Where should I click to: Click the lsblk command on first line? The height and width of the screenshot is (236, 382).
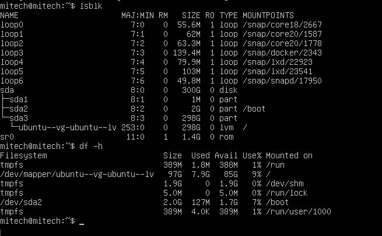click(x=89, y=5)
